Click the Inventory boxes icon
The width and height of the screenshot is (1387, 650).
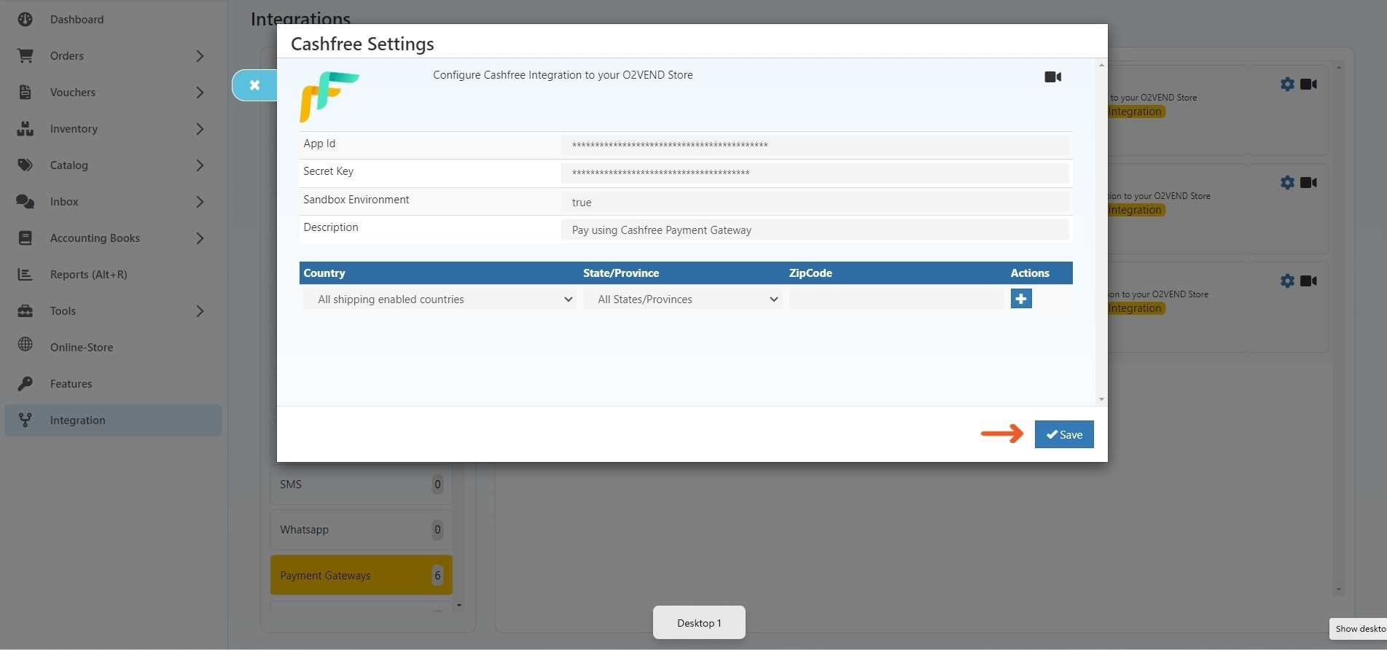25,128
